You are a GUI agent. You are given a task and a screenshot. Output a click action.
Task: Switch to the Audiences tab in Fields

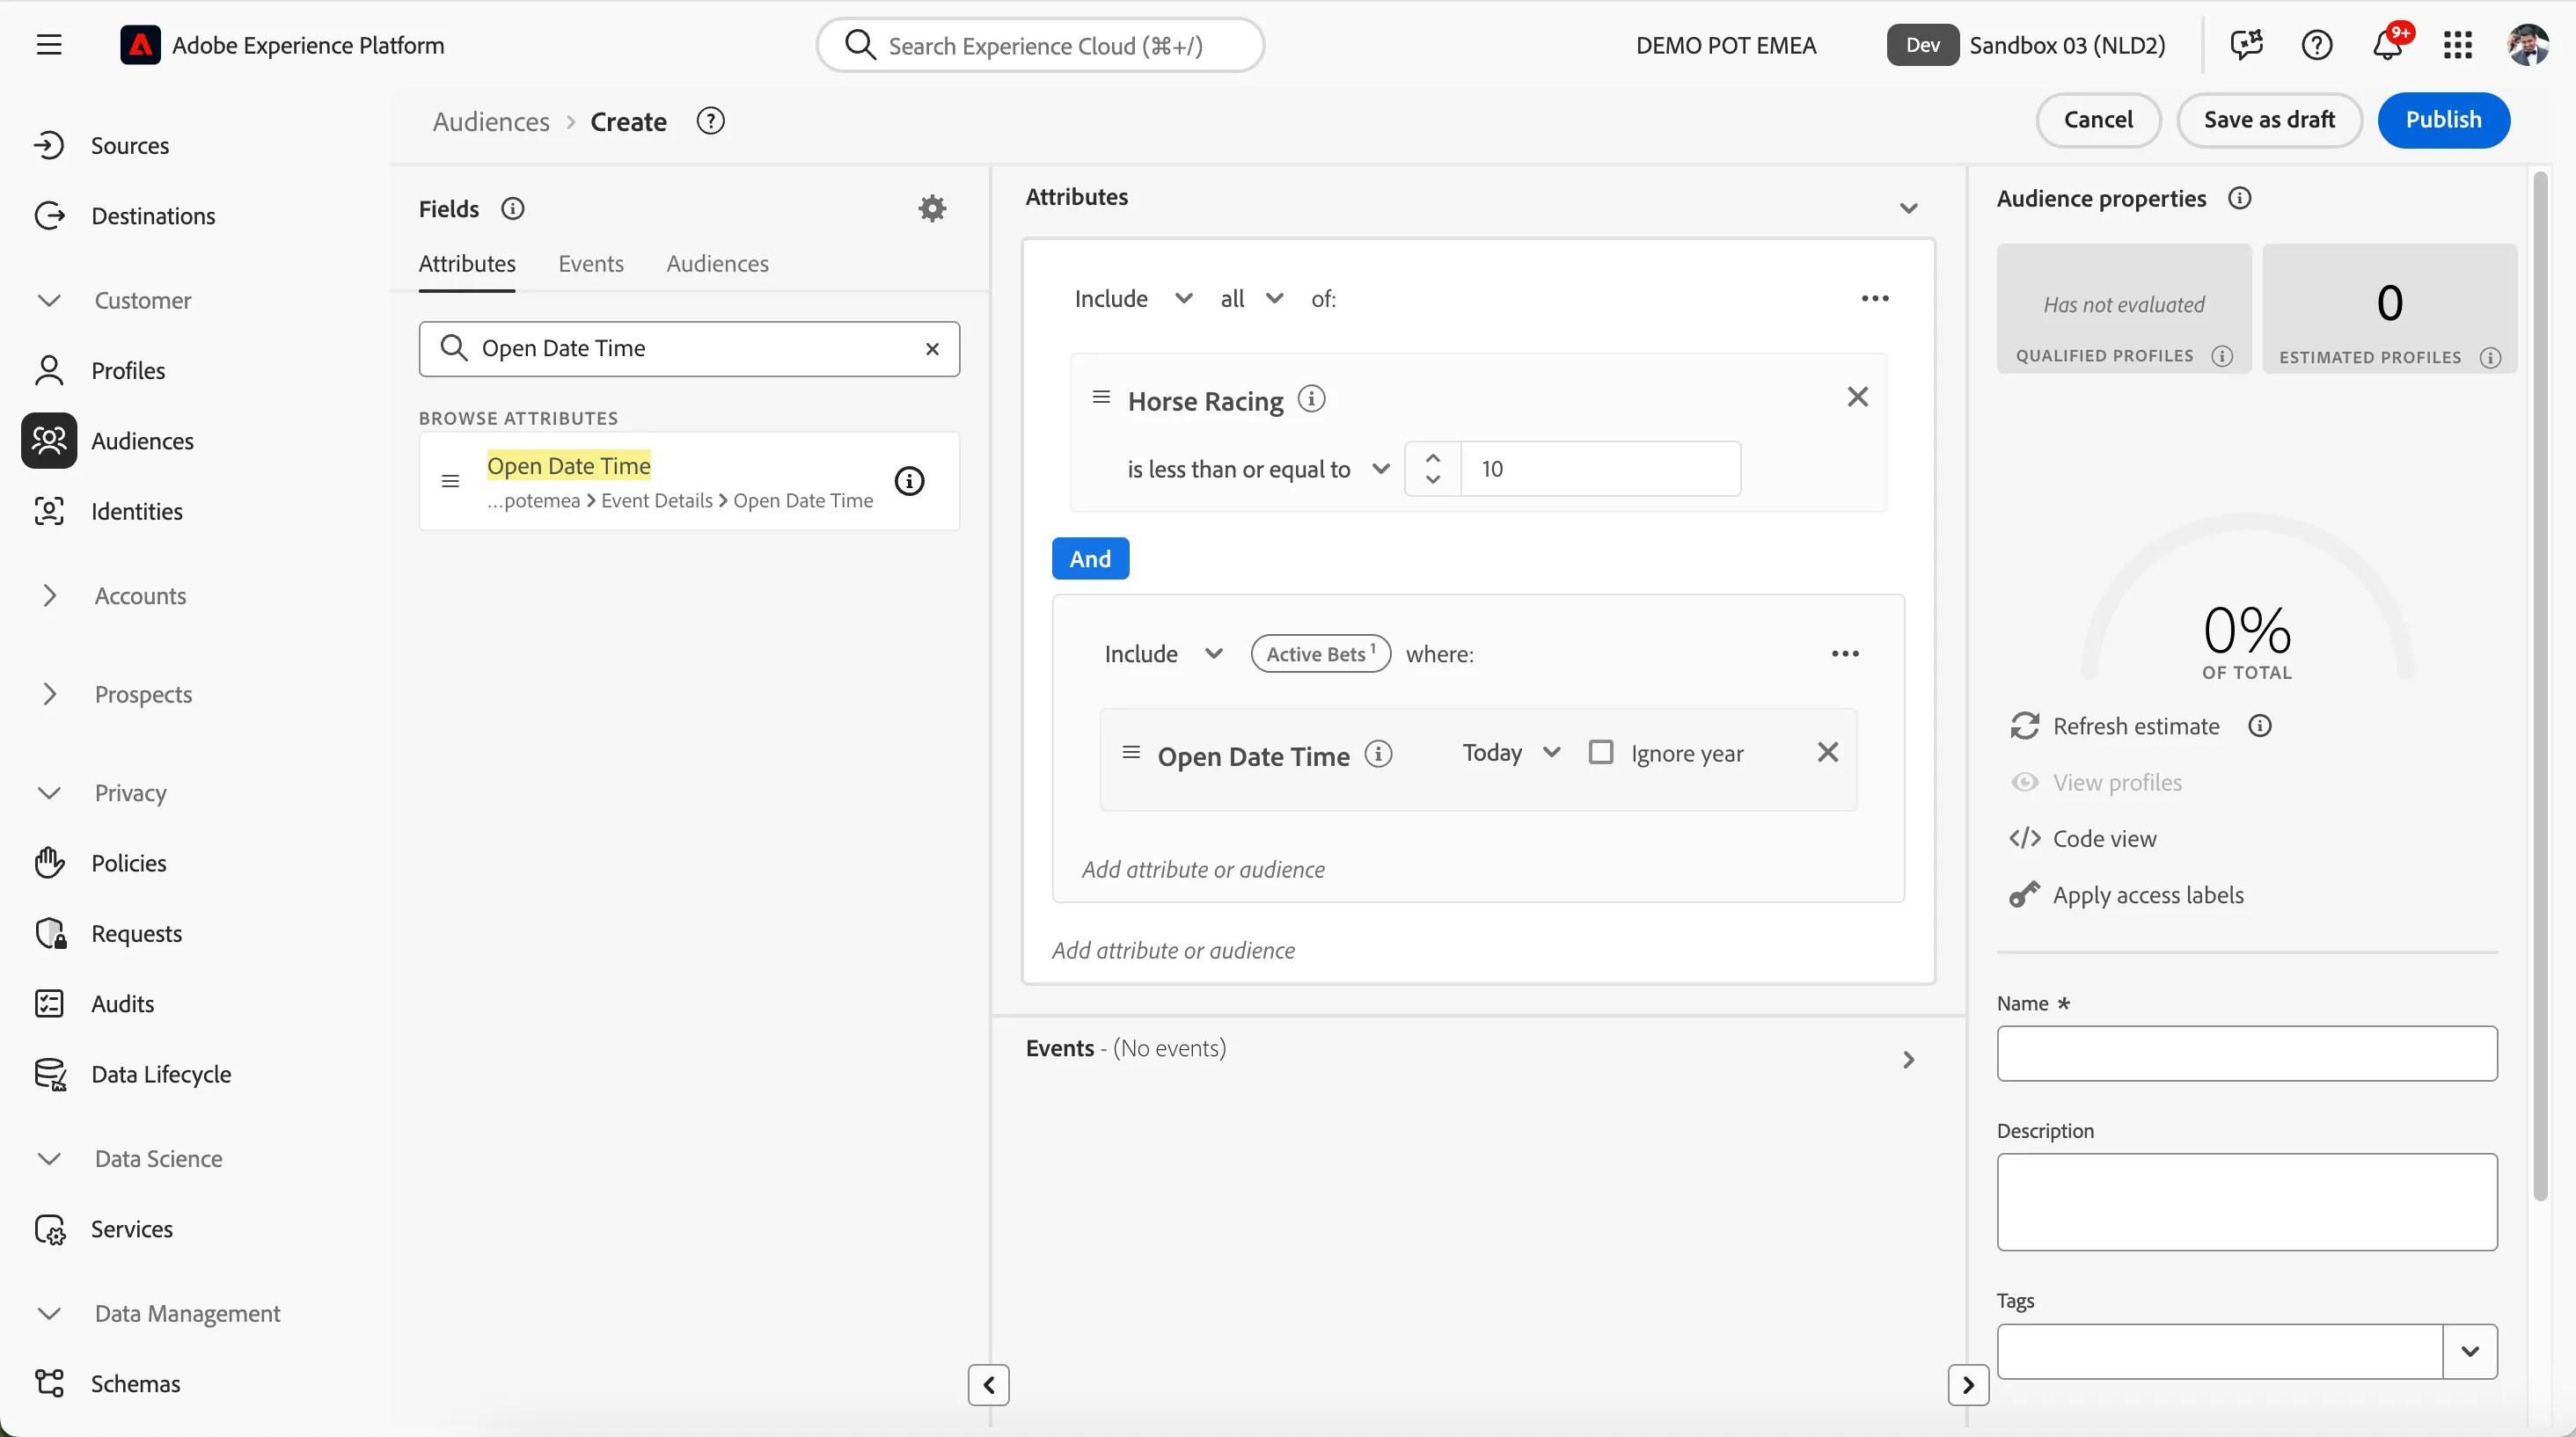(x=718, y=264)
